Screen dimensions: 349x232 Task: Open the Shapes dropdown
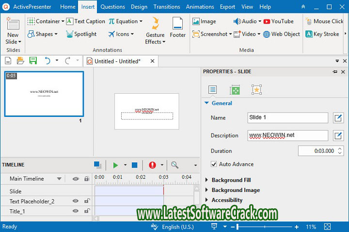coord(43,34)
